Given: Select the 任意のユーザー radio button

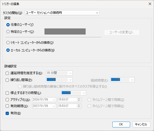Looking at the screenshot, I should (x=8, y=25).
